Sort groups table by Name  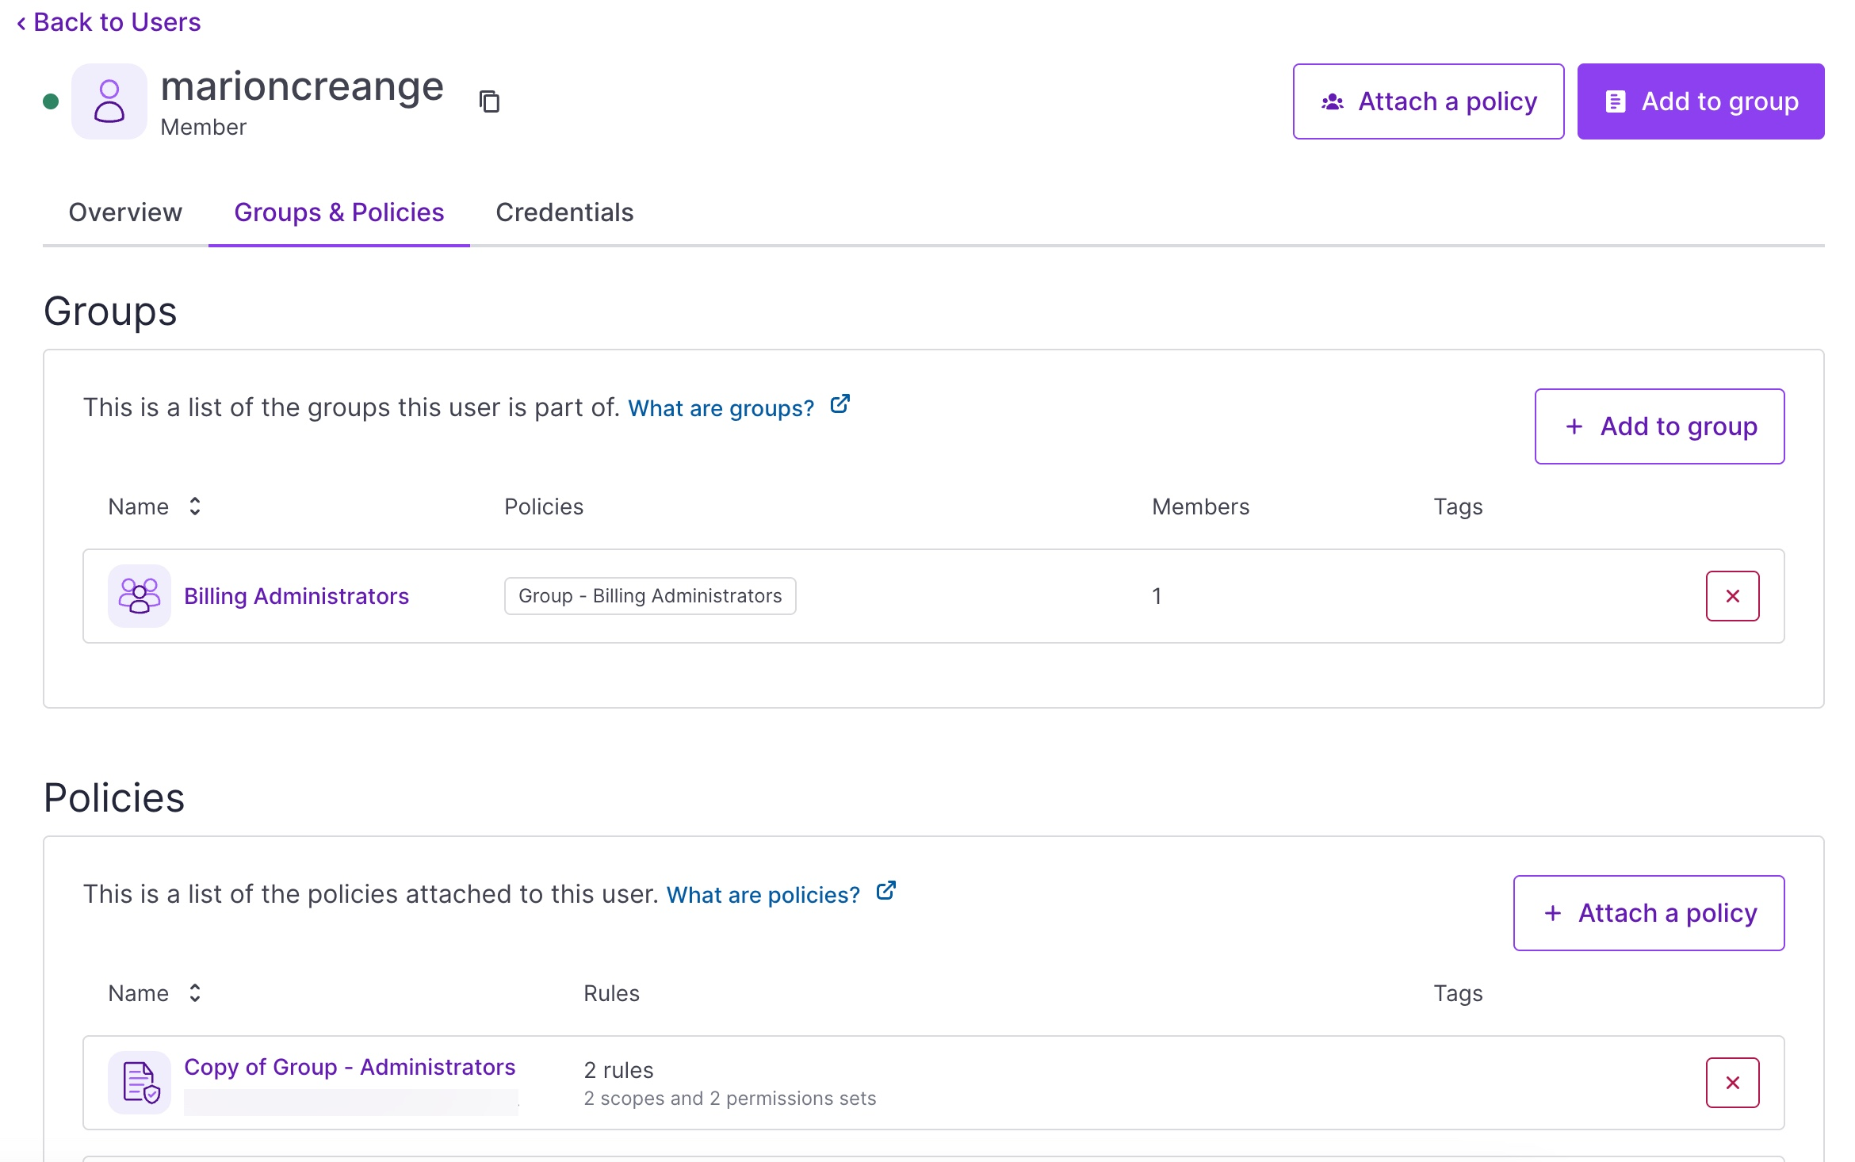(x=195, y=506)
